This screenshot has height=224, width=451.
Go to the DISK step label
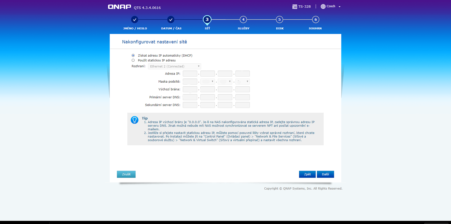[280, 28]
